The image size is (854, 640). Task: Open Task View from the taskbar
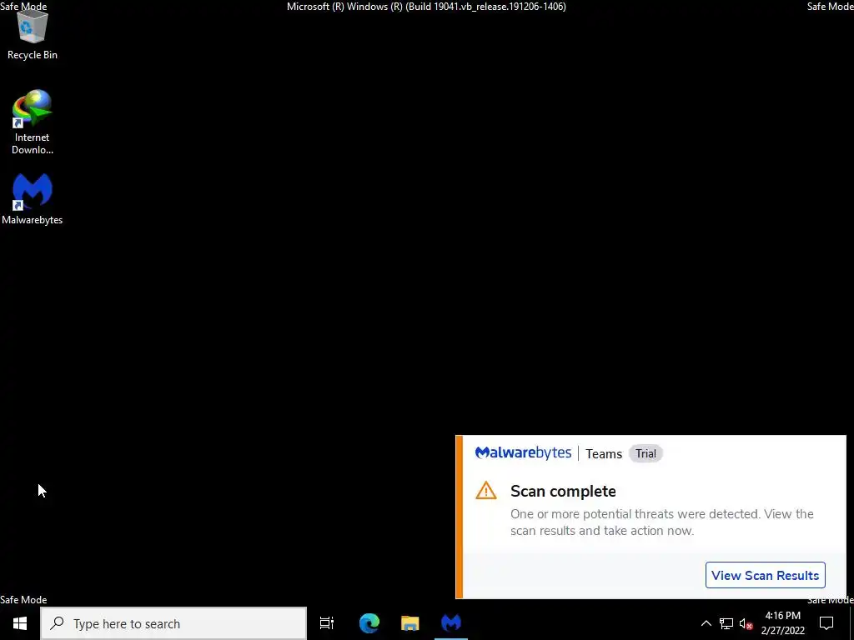pos(327,623)
